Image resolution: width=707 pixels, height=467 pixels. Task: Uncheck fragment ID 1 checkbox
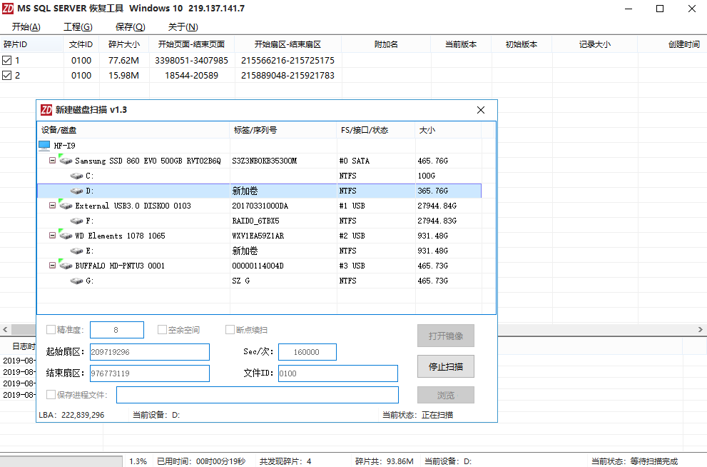coord(7,61)
